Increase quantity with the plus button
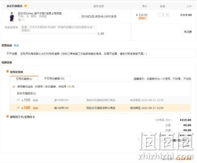The width and height of the screenshot is (197, 163). (167, 15)
